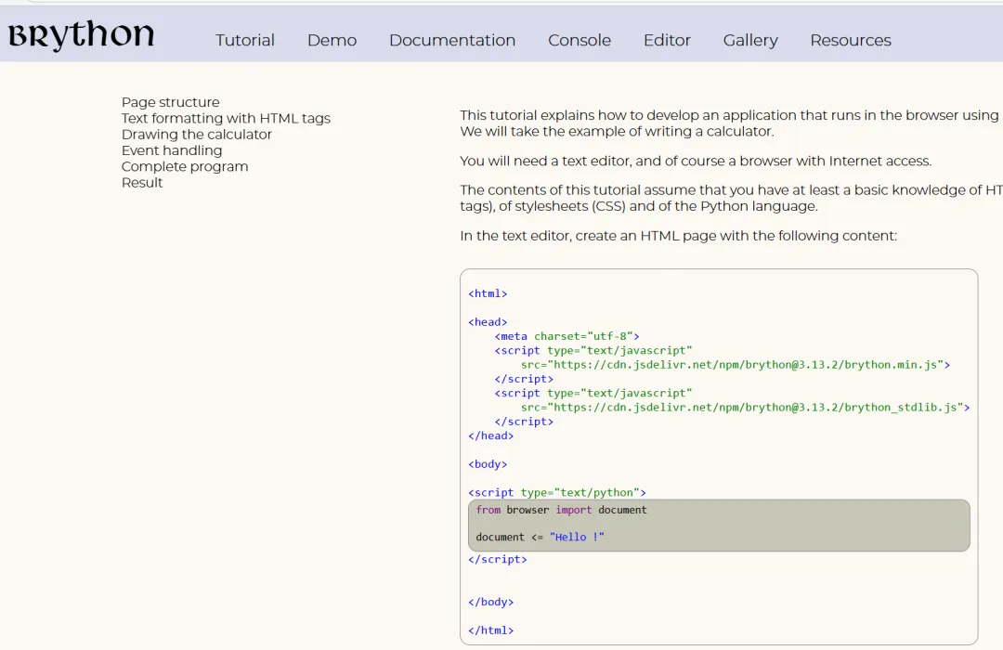Open Text formatting with HTML tags link

click(x=226, y=118)
